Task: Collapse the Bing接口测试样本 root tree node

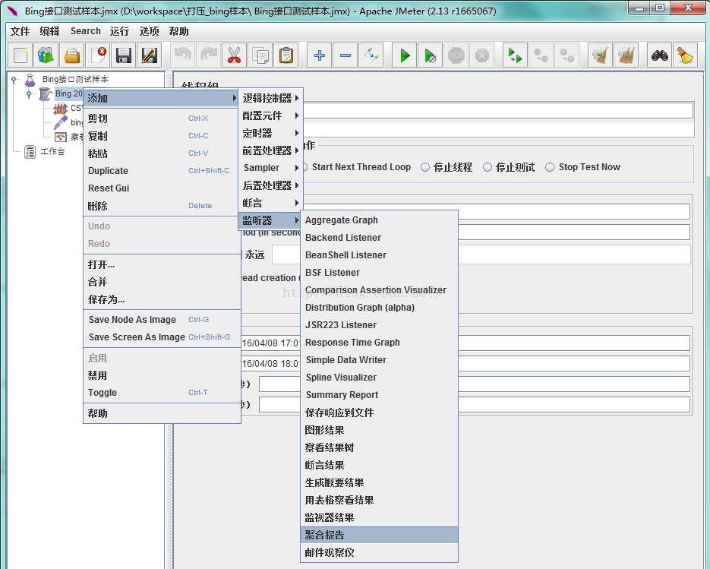Action: coord(14,79)
